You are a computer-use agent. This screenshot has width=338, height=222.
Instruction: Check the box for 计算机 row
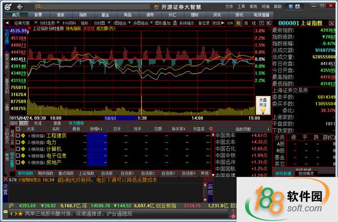[x=18, y=149]
